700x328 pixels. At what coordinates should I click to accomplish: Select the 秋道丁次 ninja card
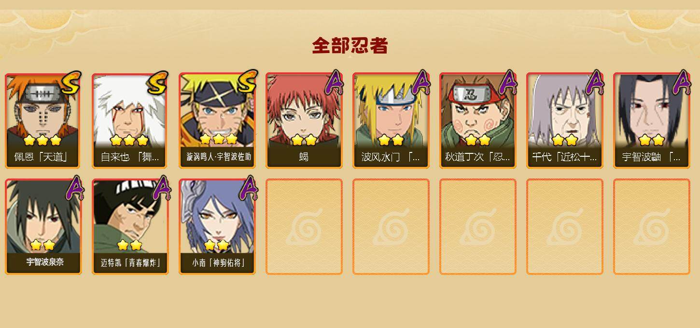coord(478,121)
